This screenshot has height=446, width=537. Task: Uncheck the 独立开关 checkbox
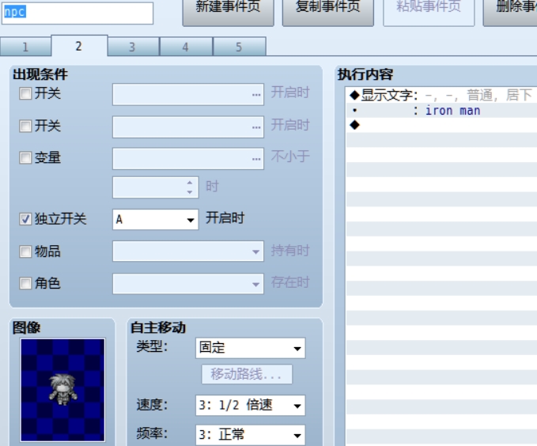[x=25, y=219]
